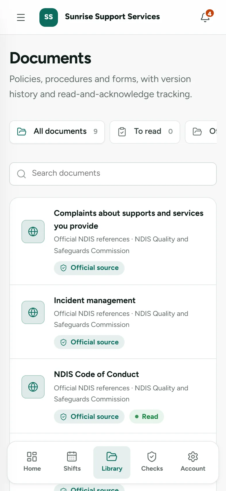226x491 pixels.
Task: Select the To read filter
Action: tap(145, 132)
